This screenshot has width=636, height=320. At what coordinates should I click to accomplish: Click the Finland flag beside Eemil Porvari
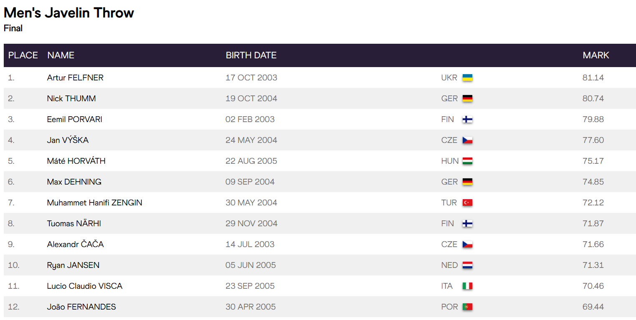click(467, 119)
